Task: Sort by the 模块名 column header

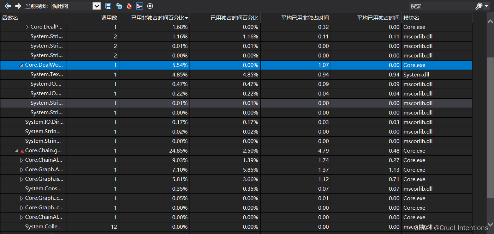Action: click(x=437, y=18)
